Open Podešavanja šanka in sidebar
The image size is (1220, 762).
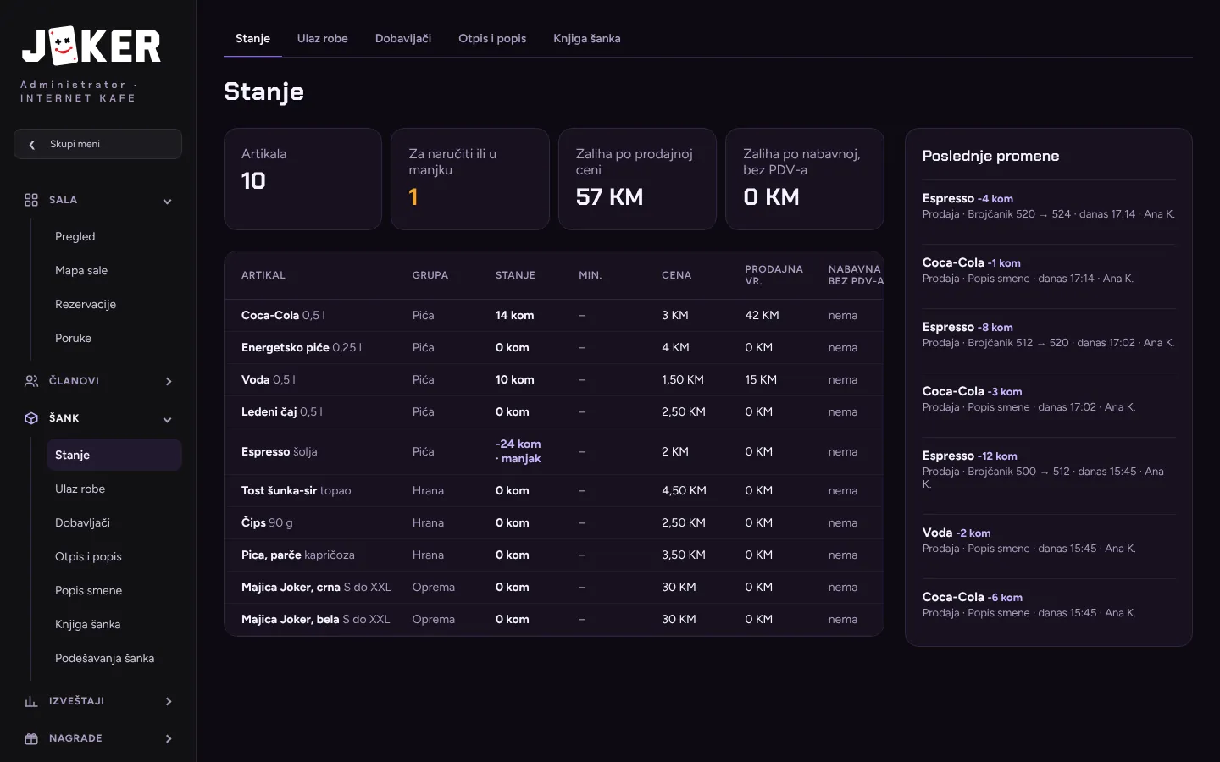point(114,658)
